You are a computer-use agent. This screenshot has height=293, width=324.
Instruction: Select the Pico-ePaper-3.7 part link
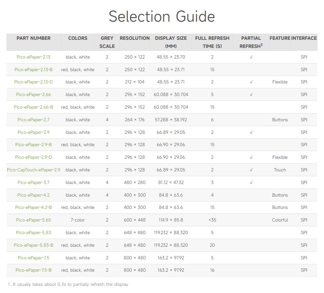[33, 182]
